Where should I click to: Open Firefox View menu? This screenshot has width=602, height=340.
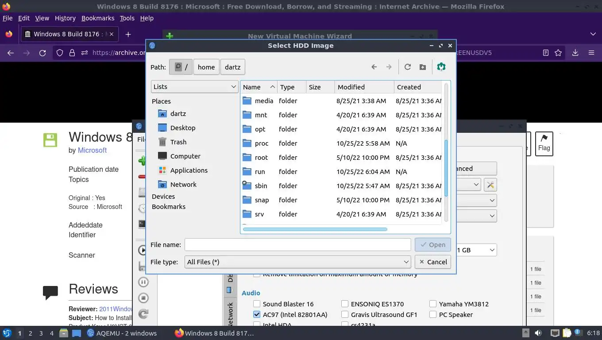point(42,18)
